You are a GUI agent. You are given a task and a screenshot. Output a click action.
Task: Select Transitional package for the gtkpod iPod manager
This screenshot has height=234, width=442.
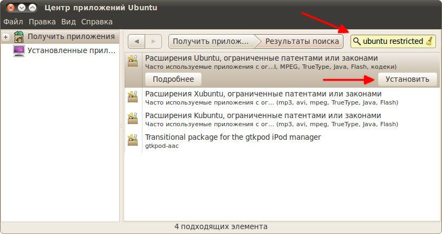[x=233, y=137]
